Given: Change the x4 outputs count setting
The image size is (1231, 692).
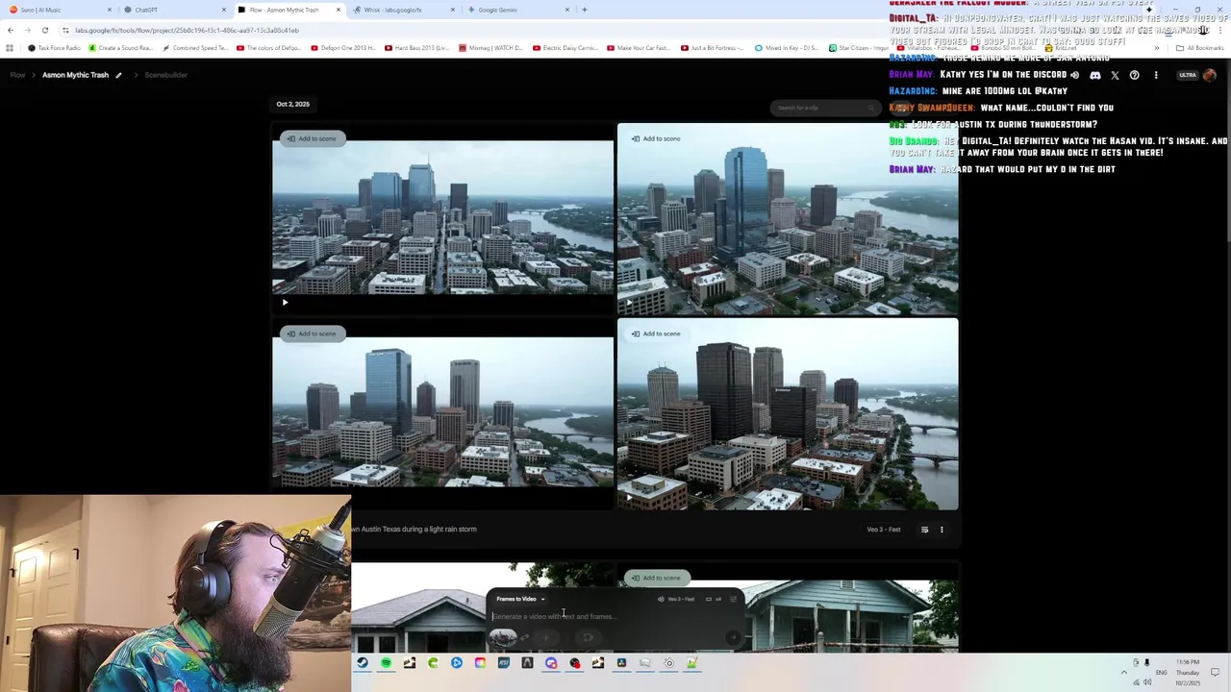Looking at the screenshot, I should (714, 599).
